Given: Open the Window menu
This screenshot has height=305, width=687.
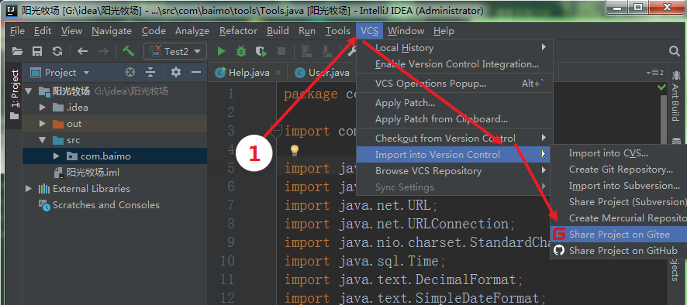Looking at the screenshot, I should click(x=406, y=31).
